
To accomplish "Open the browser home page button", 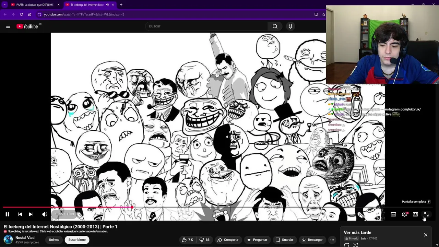I will (29, 14).
